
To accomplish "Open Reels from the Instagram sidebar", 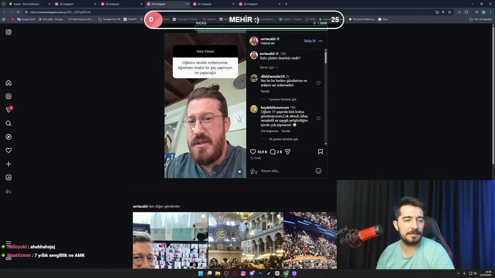I will (9, 97).
